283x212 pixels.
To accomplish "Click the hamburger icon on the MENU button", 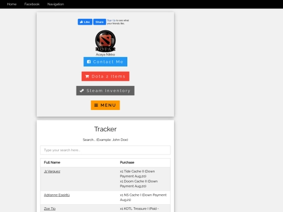I will [x=96, y=105].
